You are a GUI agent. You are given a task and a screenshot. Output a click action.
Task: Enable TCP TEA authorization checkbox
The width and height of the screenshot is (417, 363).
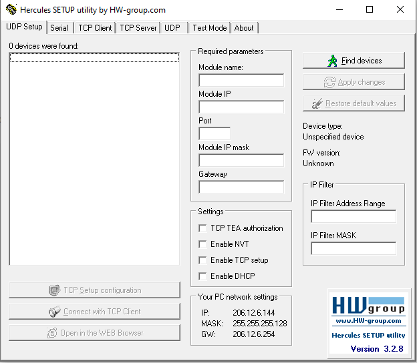202,228
